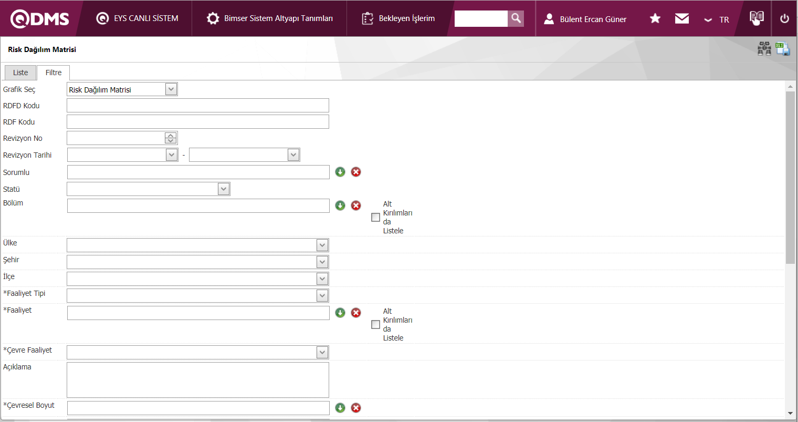The height and width of the screenshot is (422, 798).
Task: Select the Filtre tab
Action: 54,73
